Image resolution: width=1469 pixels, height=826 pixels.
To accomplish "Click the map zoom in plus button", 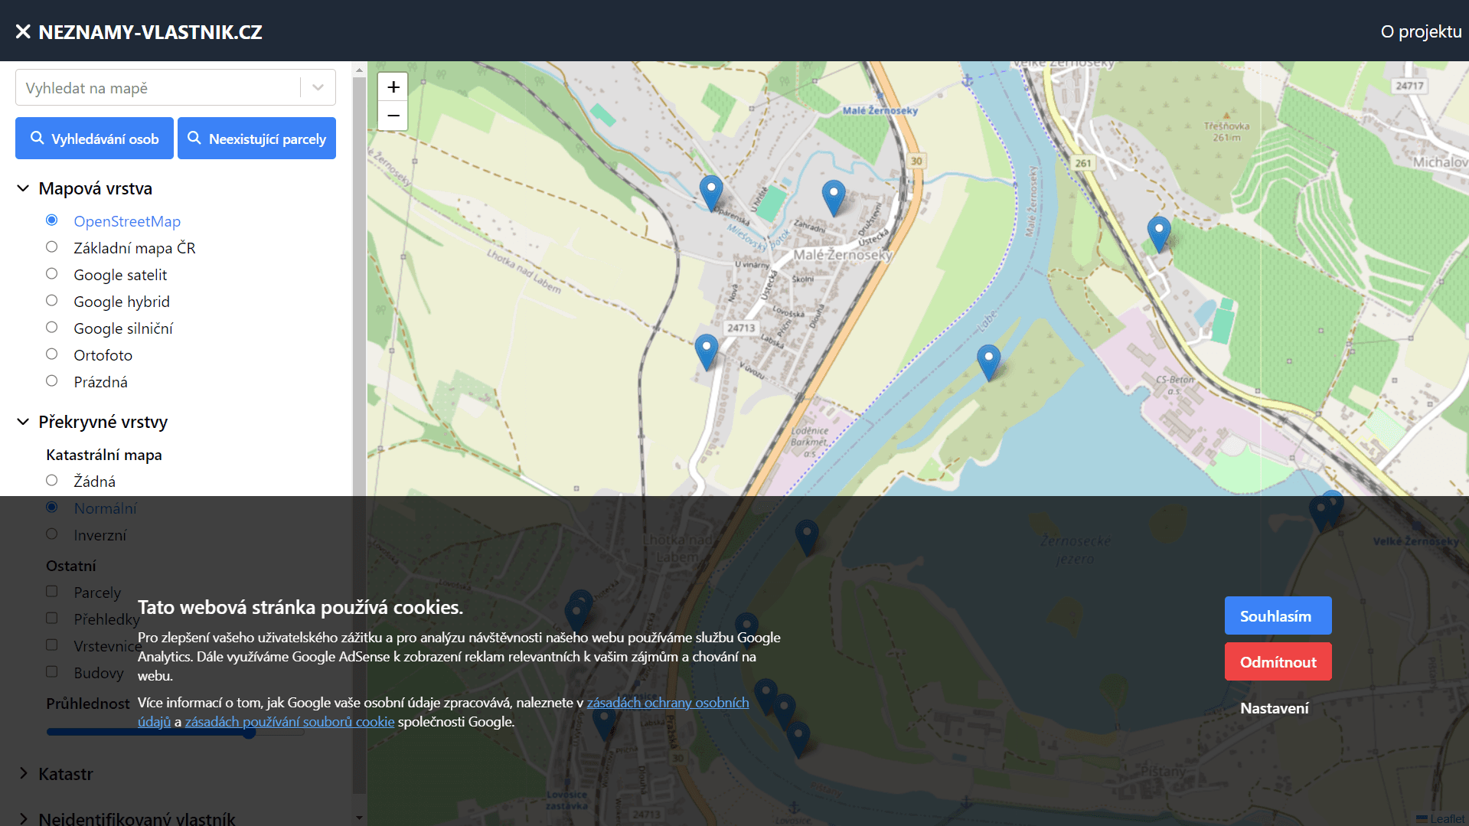I will pos(393,87).
